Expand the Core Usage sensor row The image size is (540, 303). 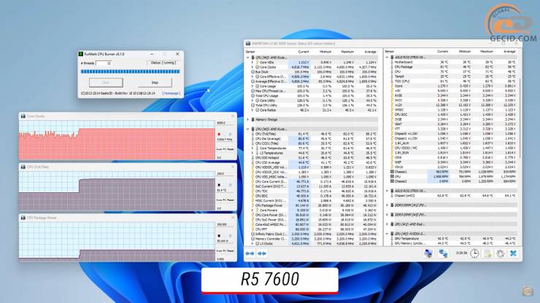252,86
